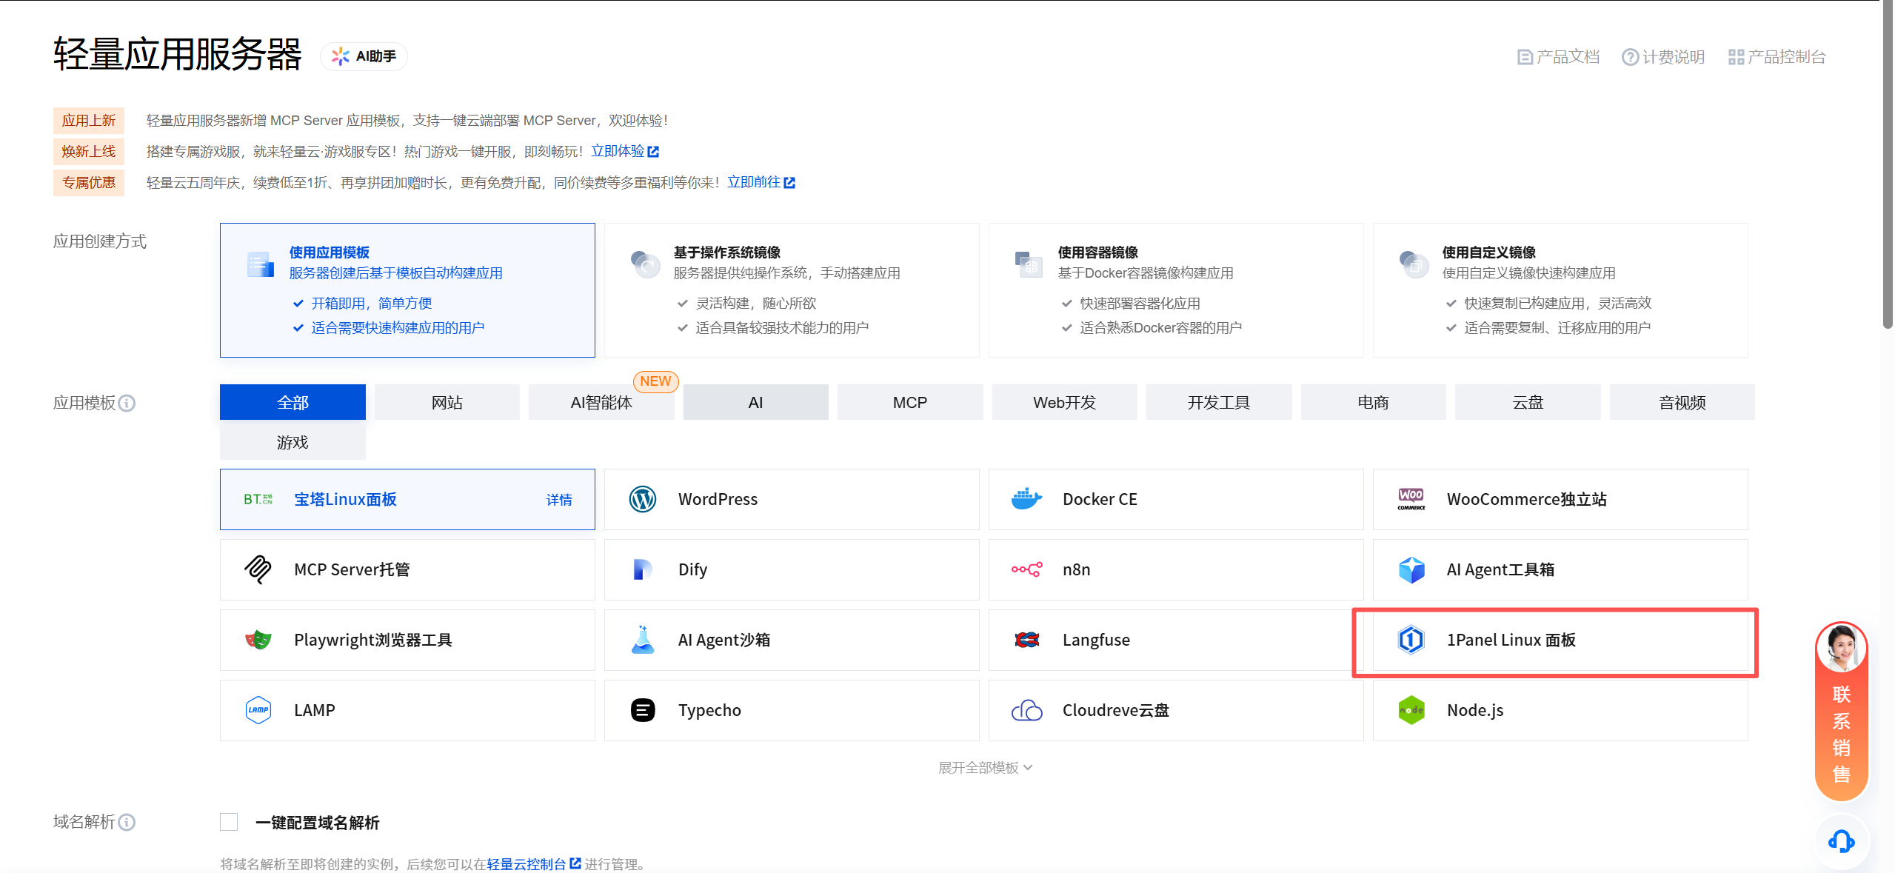Open the floating customer service headset button
Screen dimensions: 1895x873
[x=1842, y=841]
